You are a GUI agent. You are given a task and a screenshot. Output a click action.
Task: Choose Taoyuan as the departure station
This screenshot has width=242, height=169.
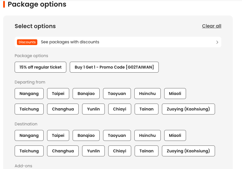117,94
